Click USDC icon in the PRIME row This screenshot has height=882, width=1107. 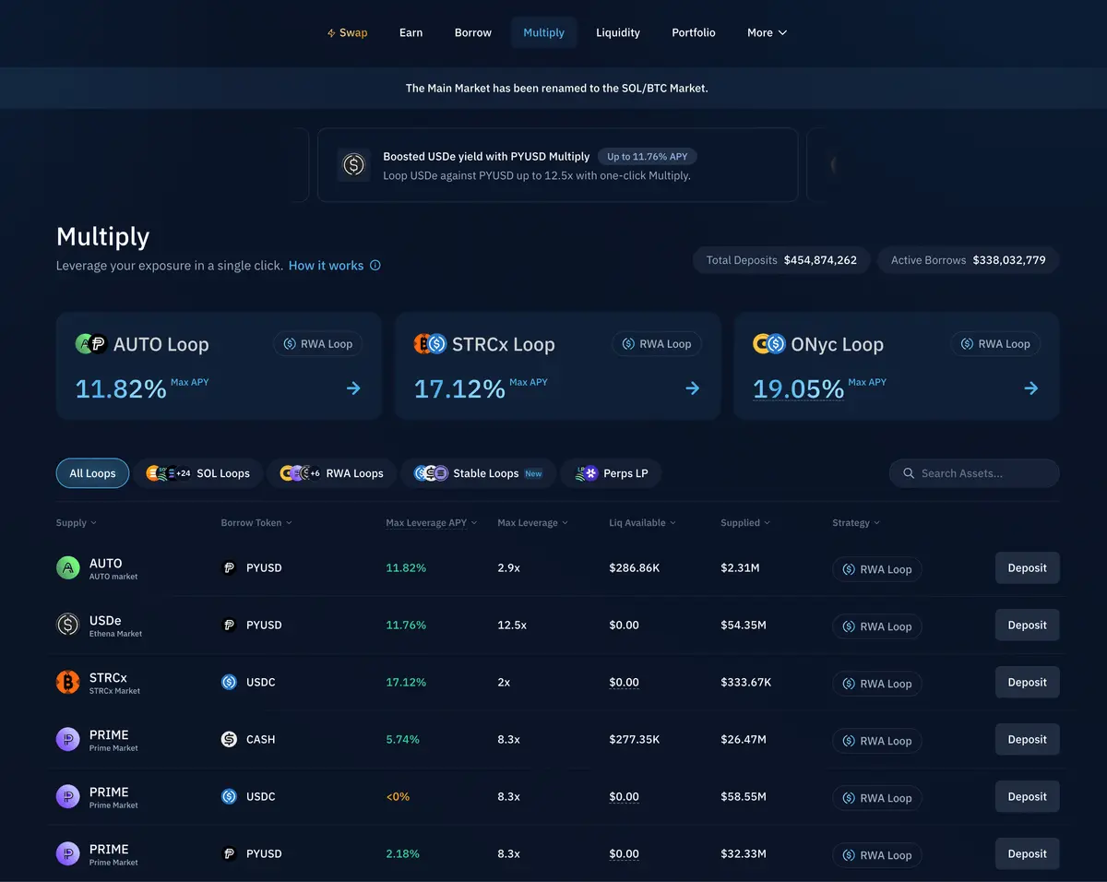click(230, 797)
